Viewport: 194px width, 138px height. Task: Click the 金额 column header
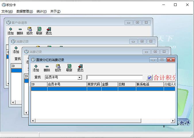(x=110, y=84)
